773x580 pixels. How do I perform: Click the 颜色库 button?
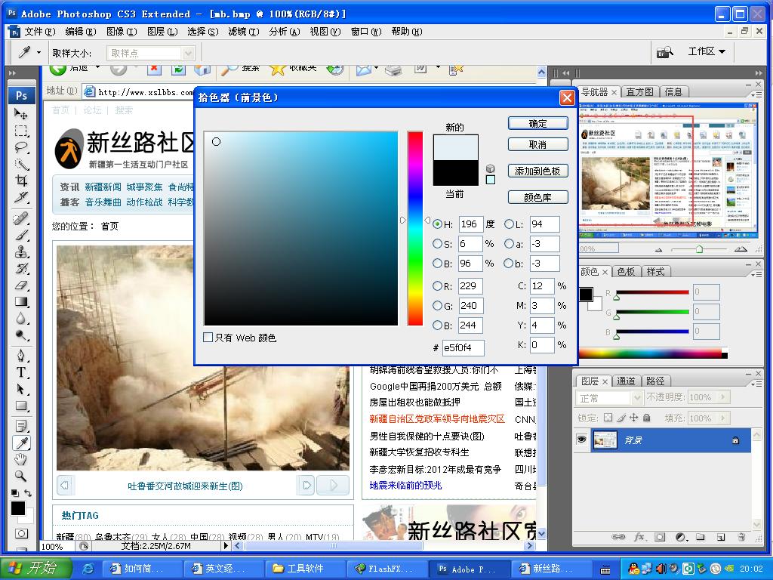click(537, 197)
